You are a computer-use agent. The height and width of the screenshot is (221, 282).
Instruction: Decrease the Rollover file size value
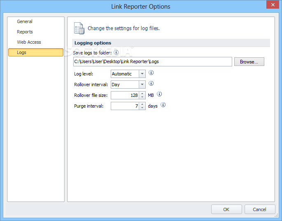142,97
